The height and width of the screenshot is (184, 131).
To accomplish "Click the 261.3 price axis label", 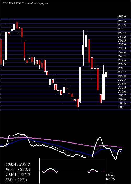I will (x=122, y=40).
